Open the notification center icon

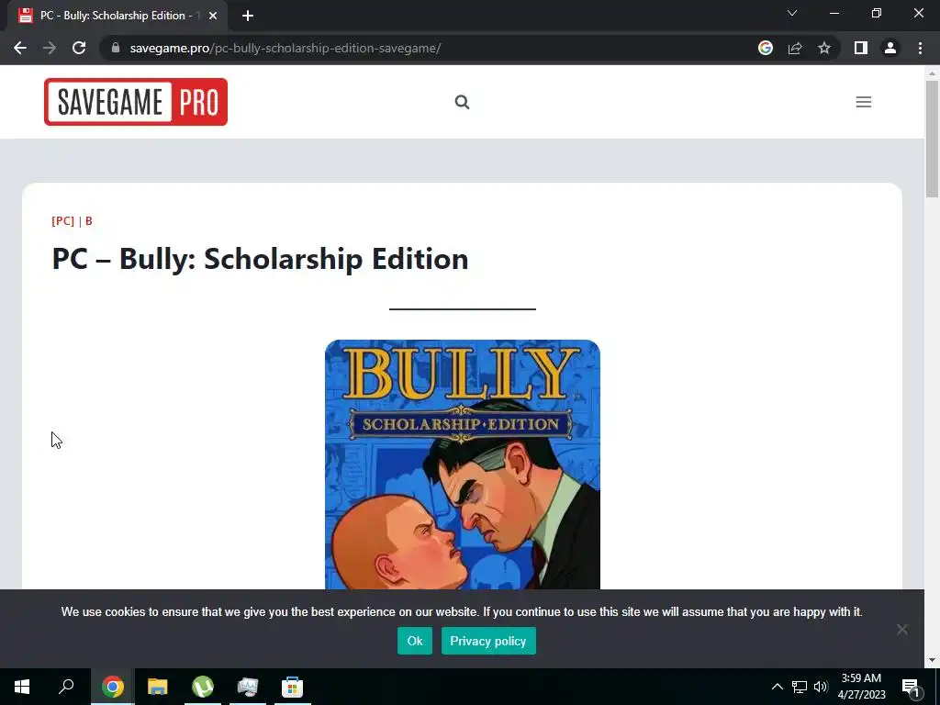(x=911, y=687)
